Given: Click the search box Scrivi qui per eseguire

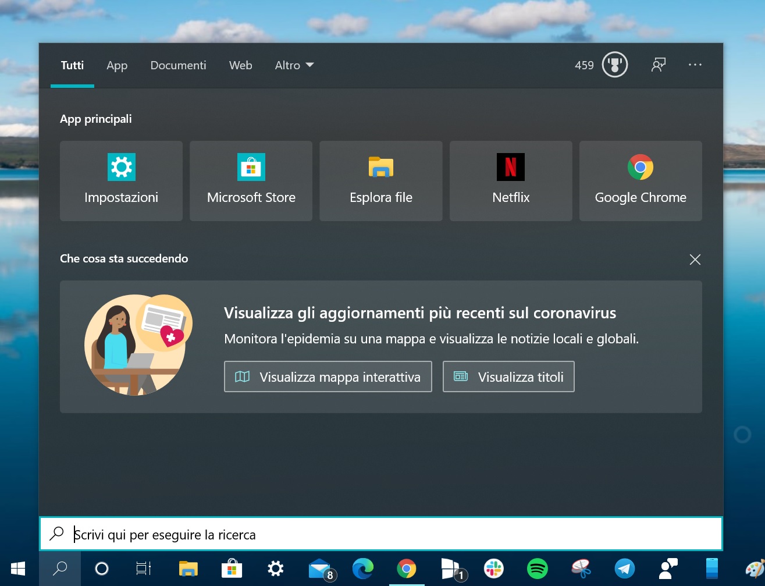Looking at the screenshot, I should pos(381,534).
